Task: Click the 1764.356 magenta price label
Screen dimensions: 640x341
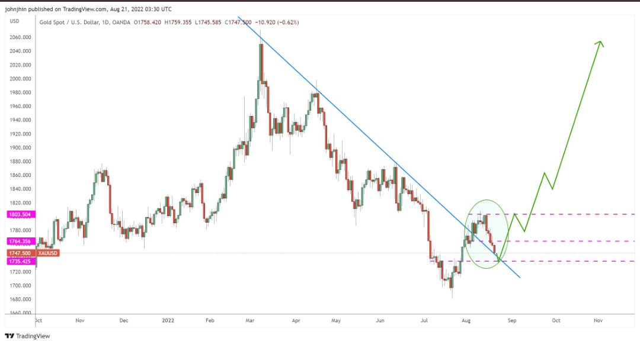Action: click(x=21, y=241)
